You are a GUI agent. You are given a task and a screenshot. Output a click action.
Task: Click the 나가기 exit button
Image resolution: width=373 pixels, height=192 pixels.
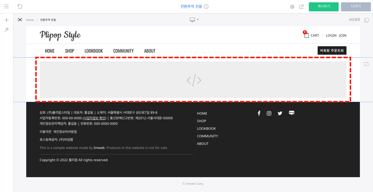coord(356,7)
